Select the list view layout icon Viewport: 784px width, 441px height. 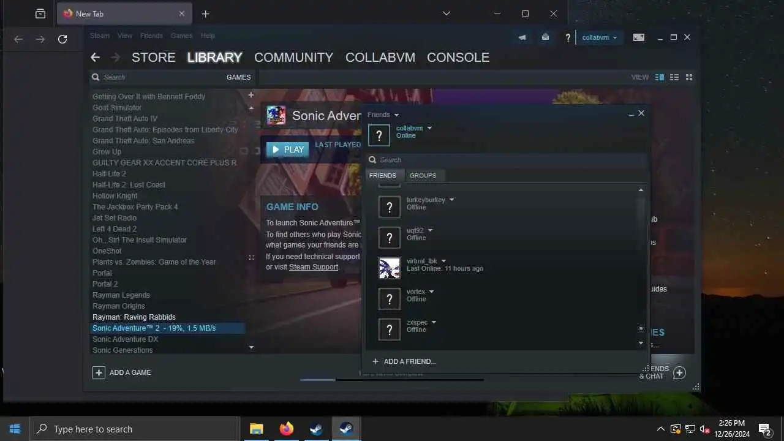coord(674,77)
